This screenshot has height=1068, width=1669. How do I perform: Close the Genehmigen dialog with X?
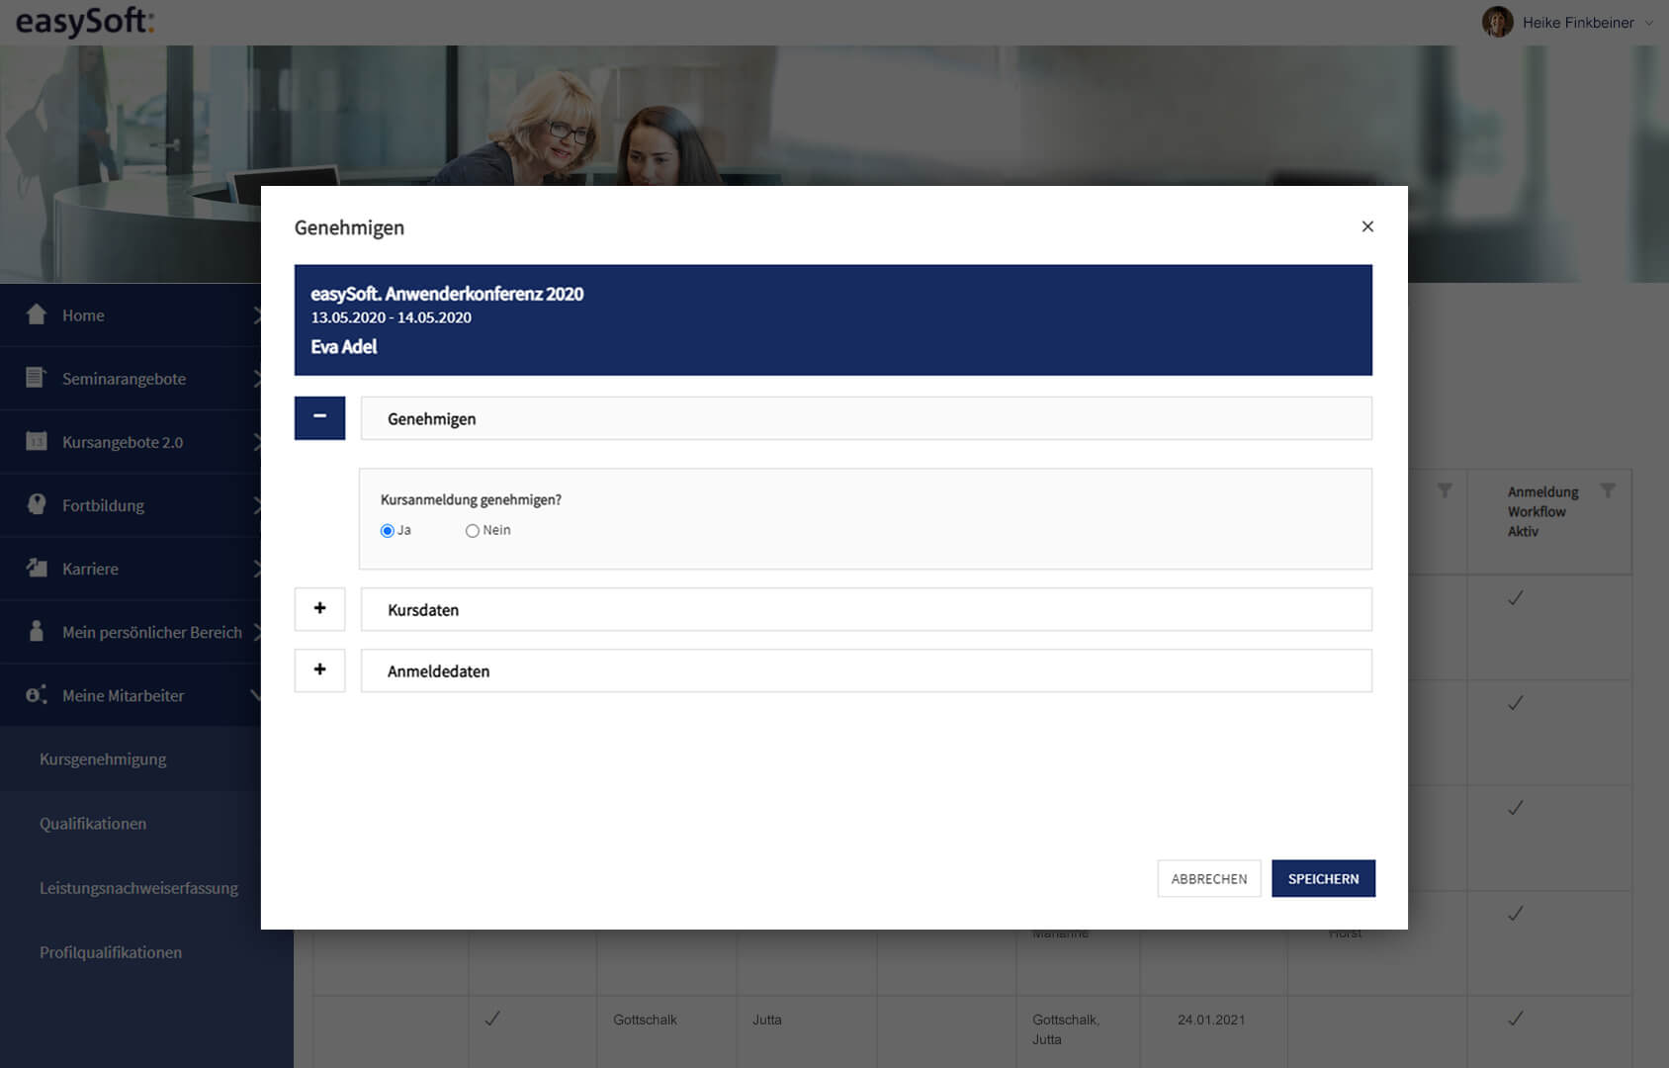coord(1367,226)
